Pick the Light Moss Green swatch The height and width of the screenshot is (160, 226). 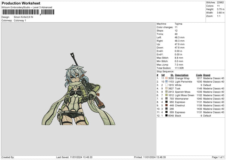point(166,95)
